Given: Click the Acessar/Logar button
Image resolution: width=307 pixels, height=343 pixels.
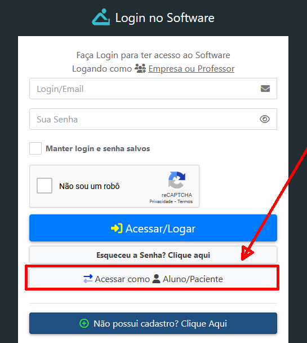Looking at the screenshot, I should click(x=153, y=228).
